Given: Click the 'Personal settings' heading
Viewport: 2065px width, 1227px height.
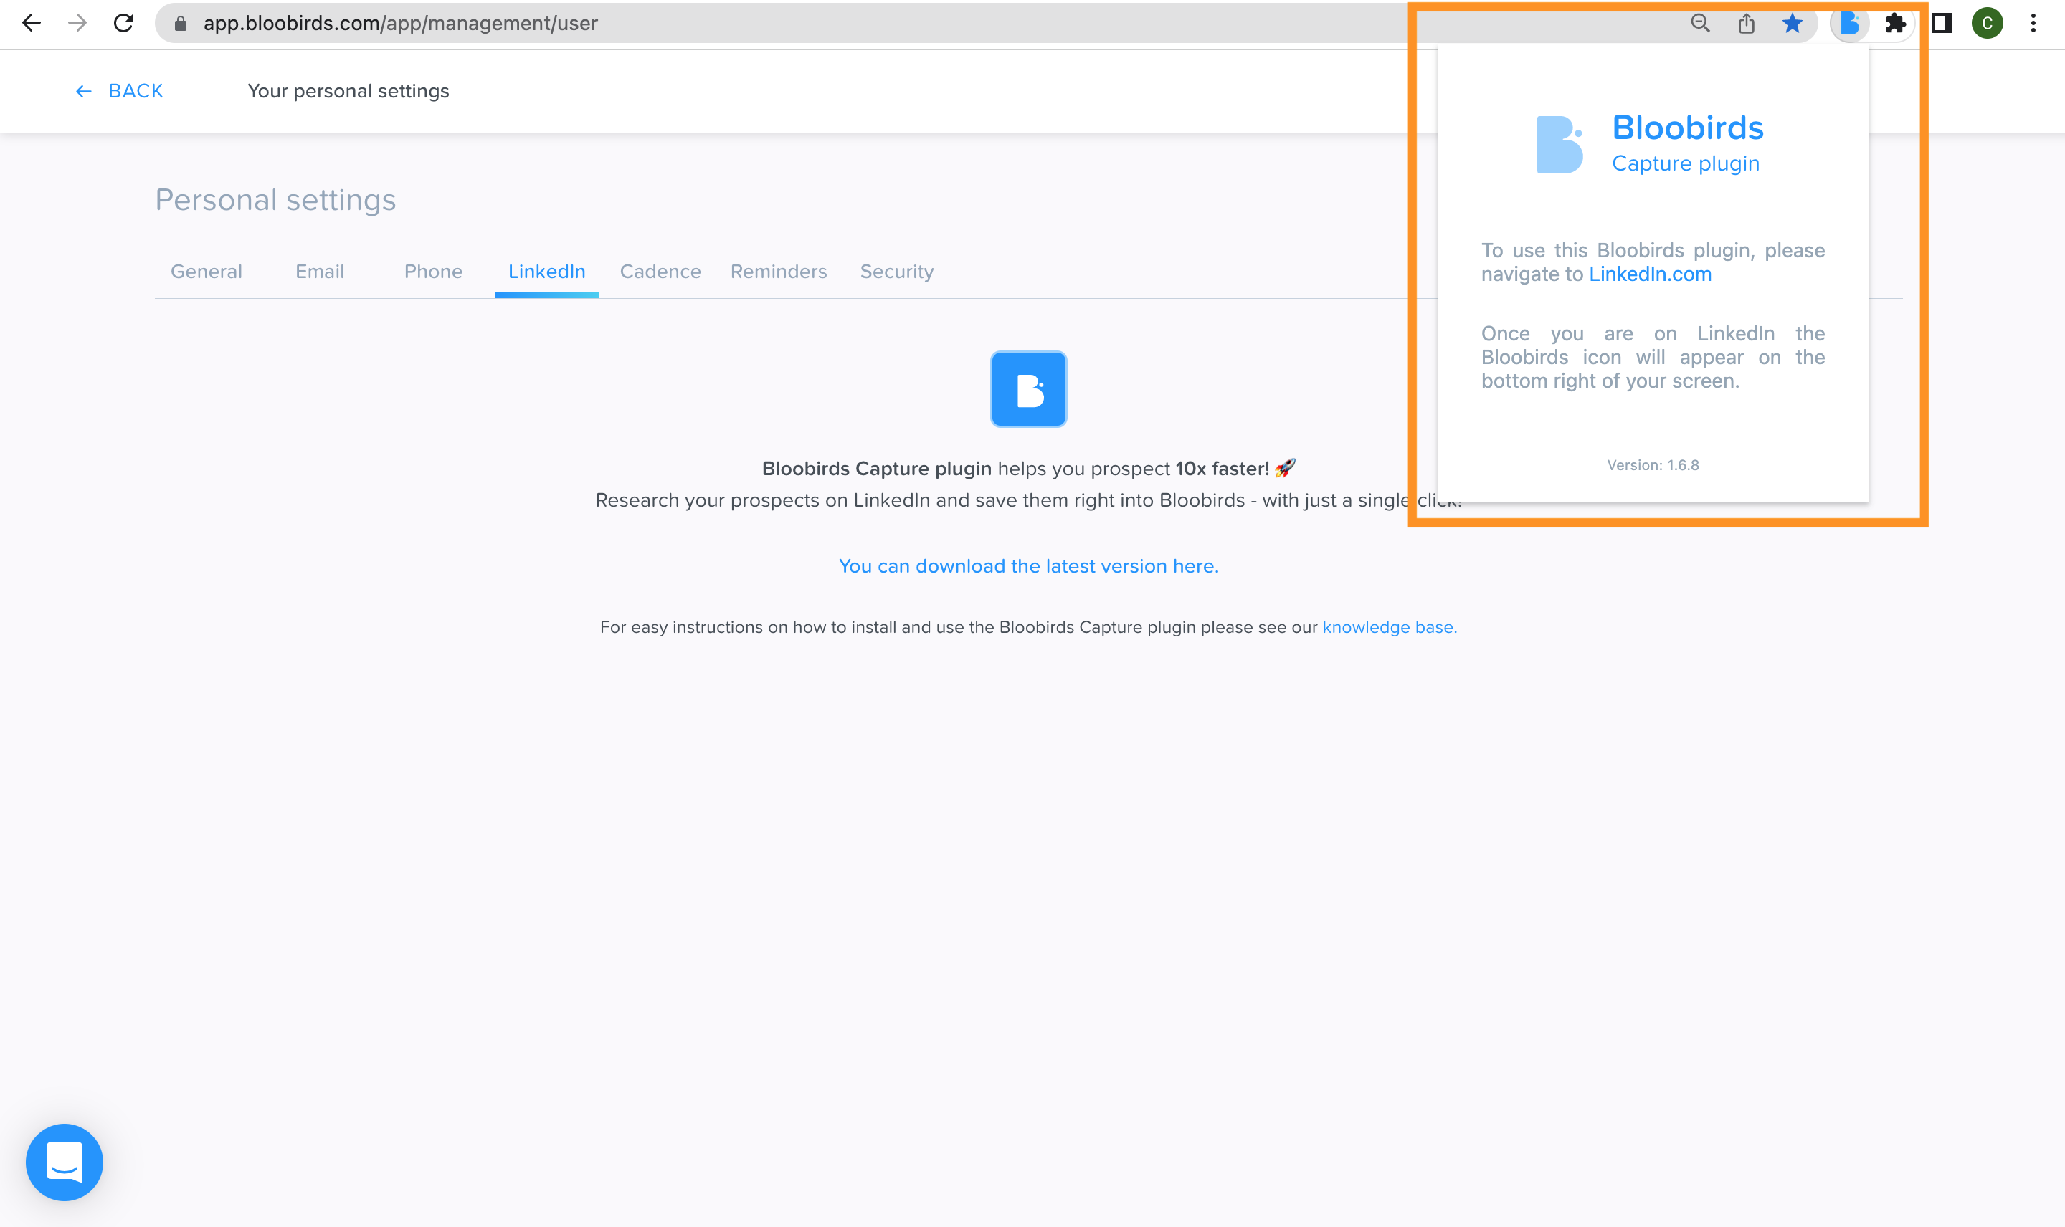Looking at the screenshot, I should (x=275, y=200).
